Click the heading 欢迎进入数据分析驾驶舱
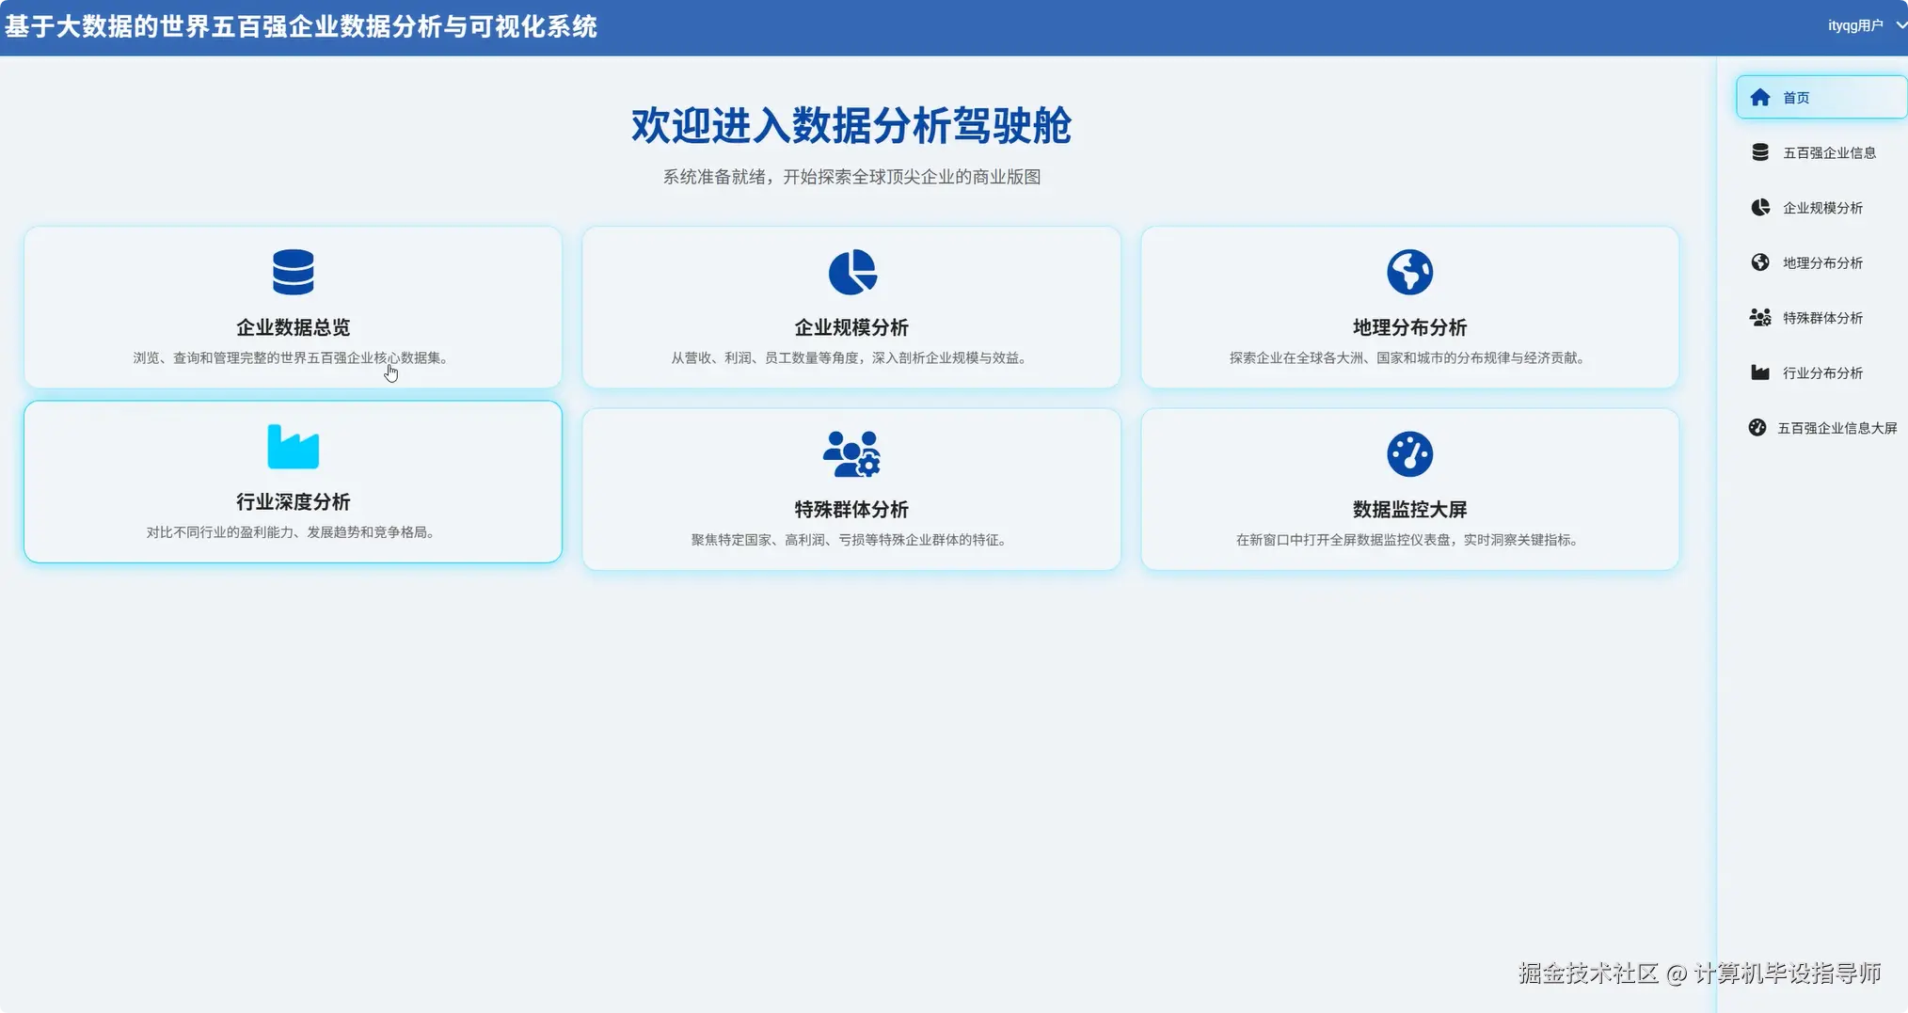The image size is (1908, 1013). [851, 125]
